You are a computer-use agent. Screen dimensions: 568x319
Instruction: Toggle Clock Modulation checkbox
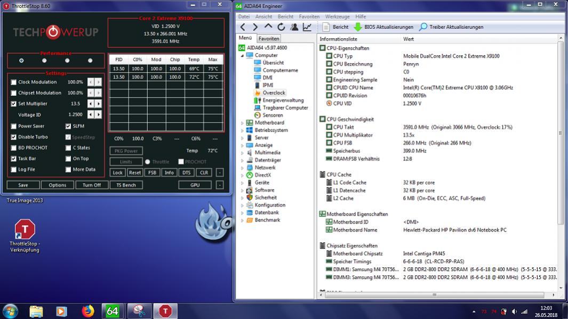[14, 83]
